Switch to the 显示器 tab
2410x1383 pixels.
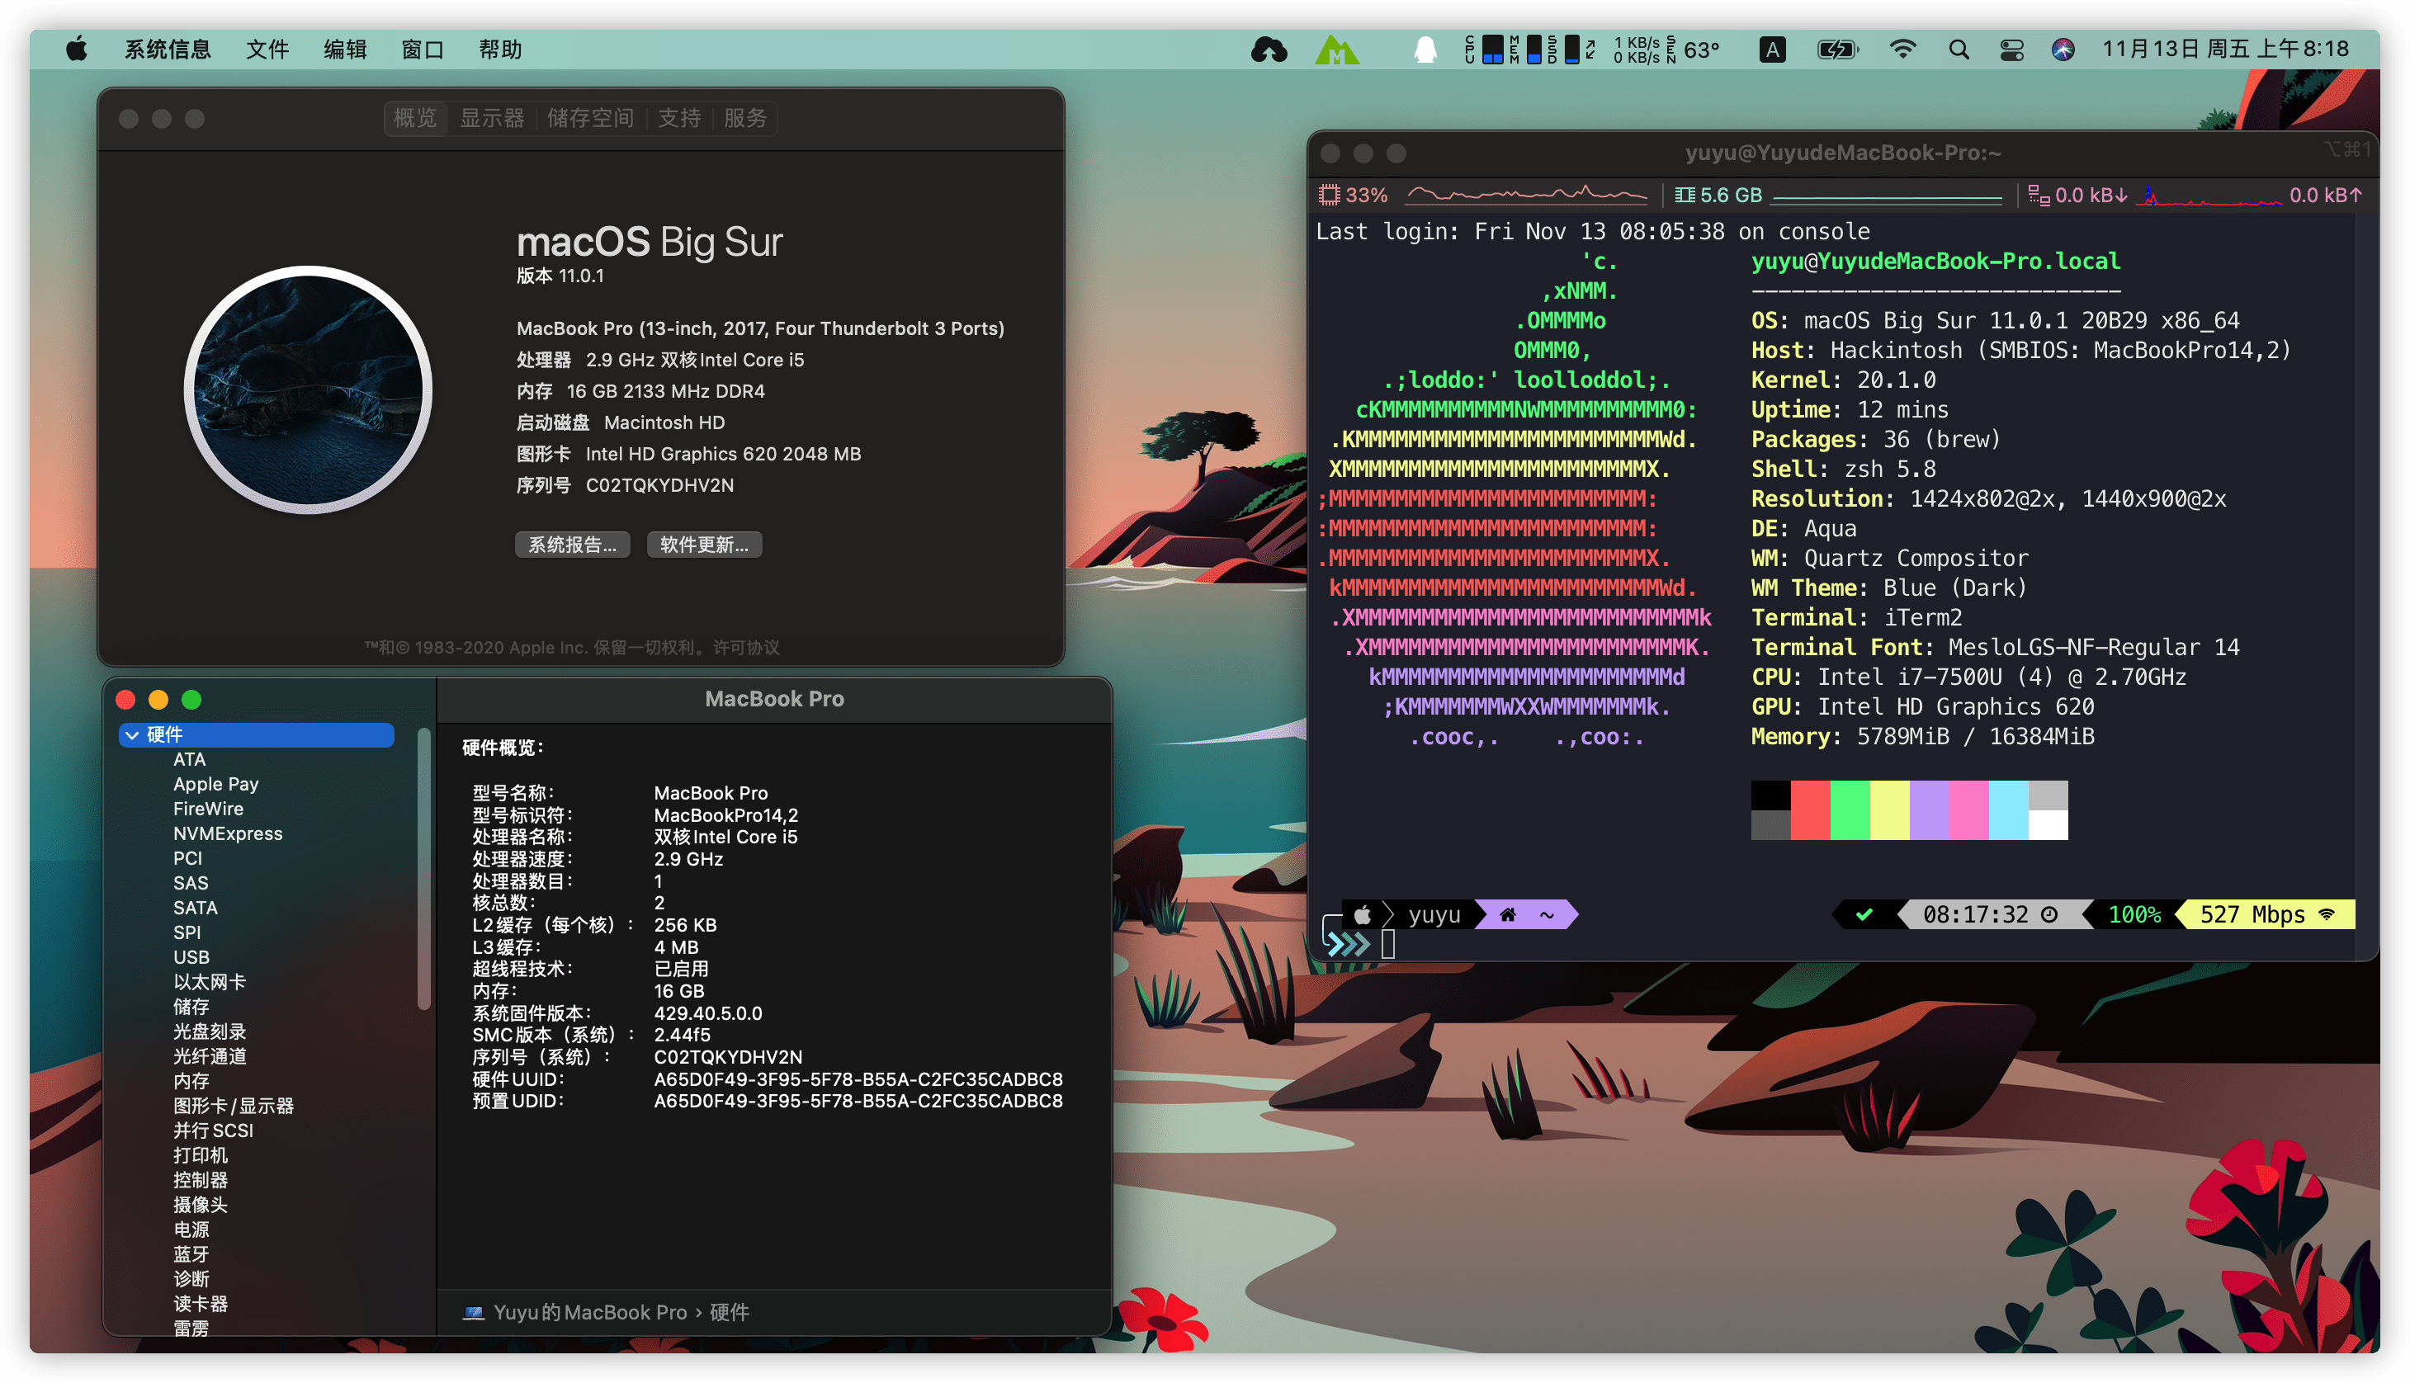click(x=492, y=118)
